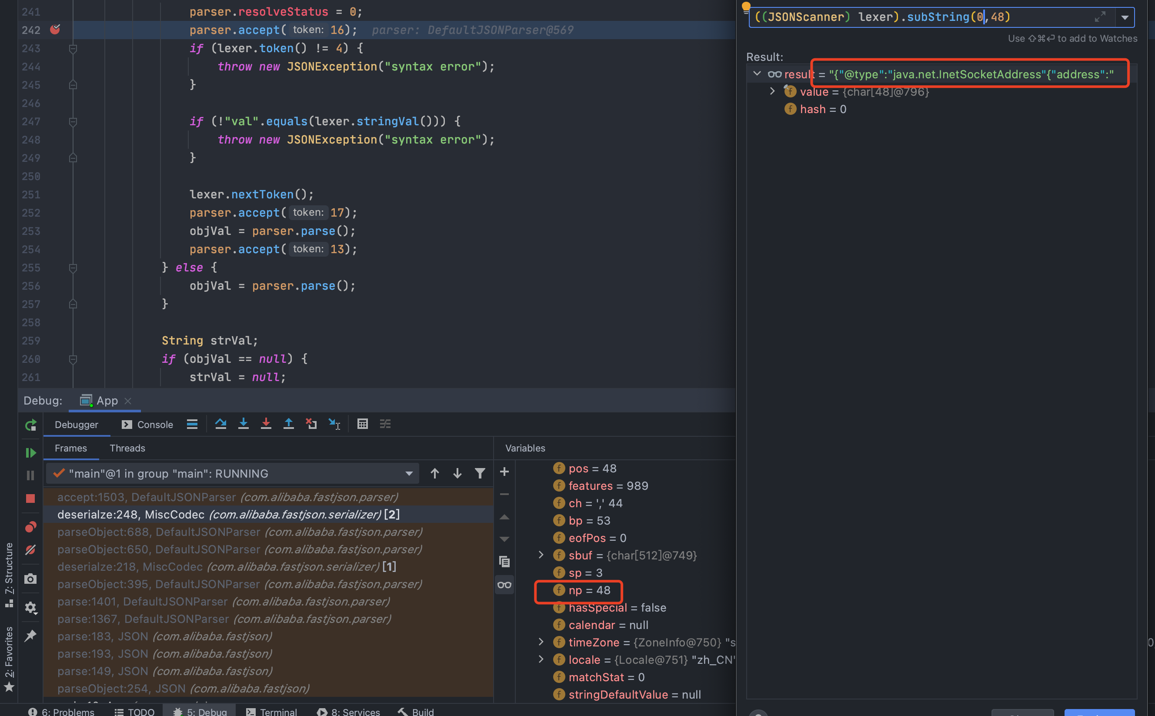Open the TODO tool window
The height and width of the screenshot is (716, 1155).
click(x=134, y=711)
